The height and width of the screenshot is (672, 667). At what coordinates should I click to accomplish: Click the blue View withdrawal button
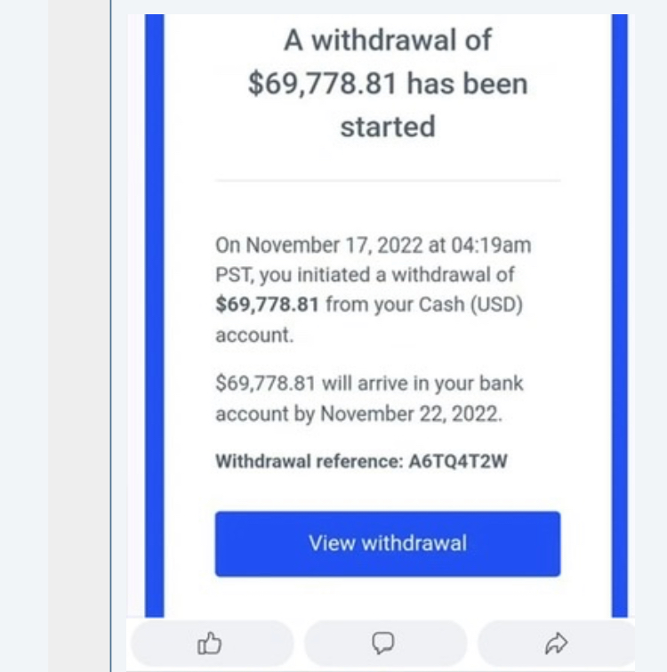click(388, 544)
